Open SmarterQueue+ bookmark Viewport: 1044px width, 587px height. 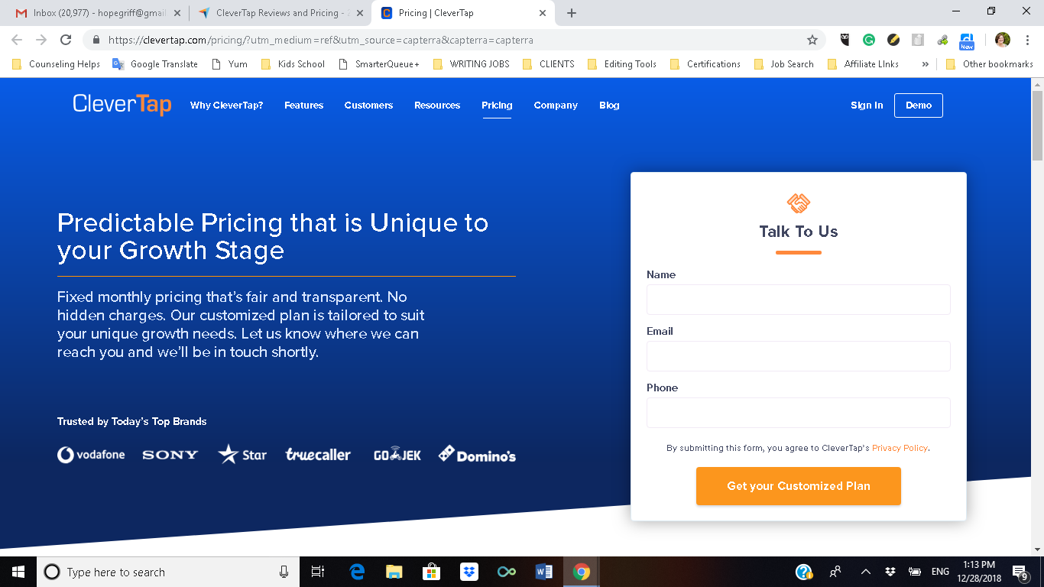click(x=378, y=64)
